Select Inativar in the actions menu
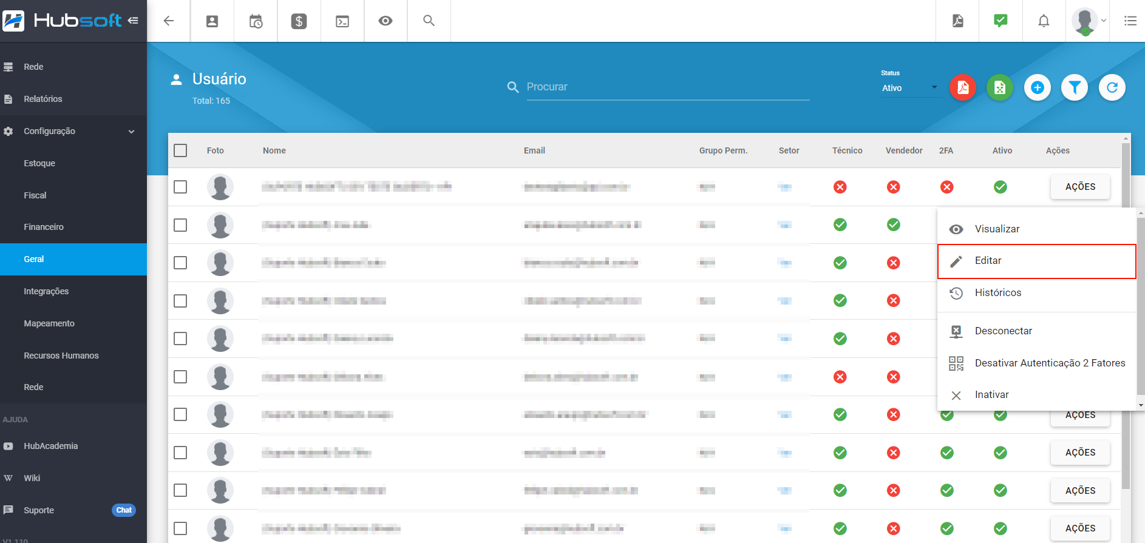1145x543 pixels. point(1036,394)
